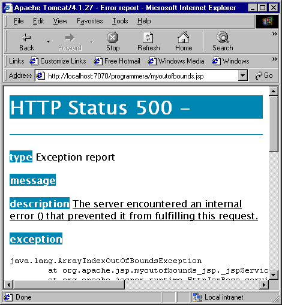
Task: Click the Customize Links shortcut
Action: pos(58,61)
